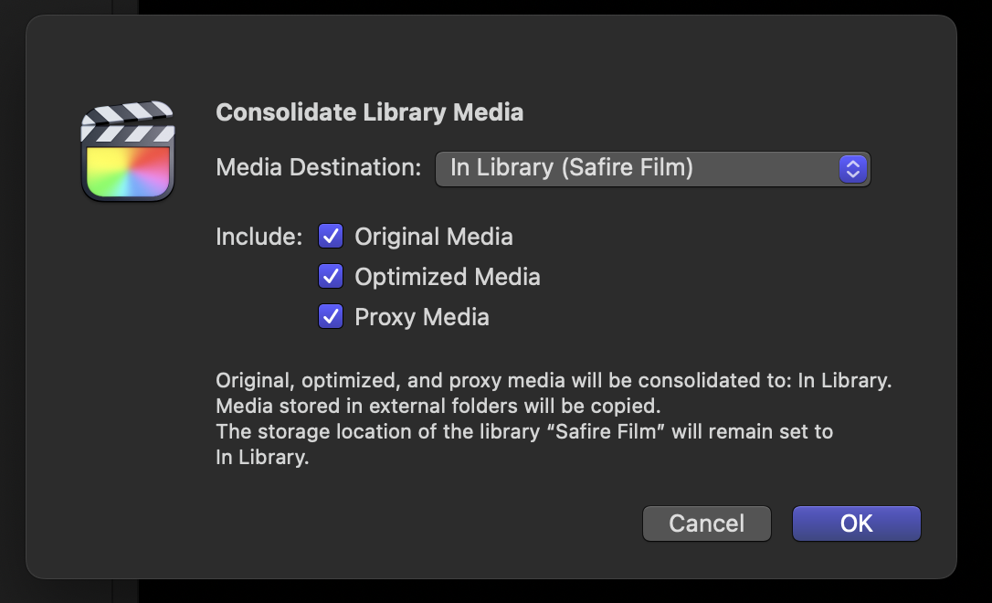Click the 'Original, optimized, and proxy media' description line
This screenshot has height=603, width=992.
pos(553,381)
